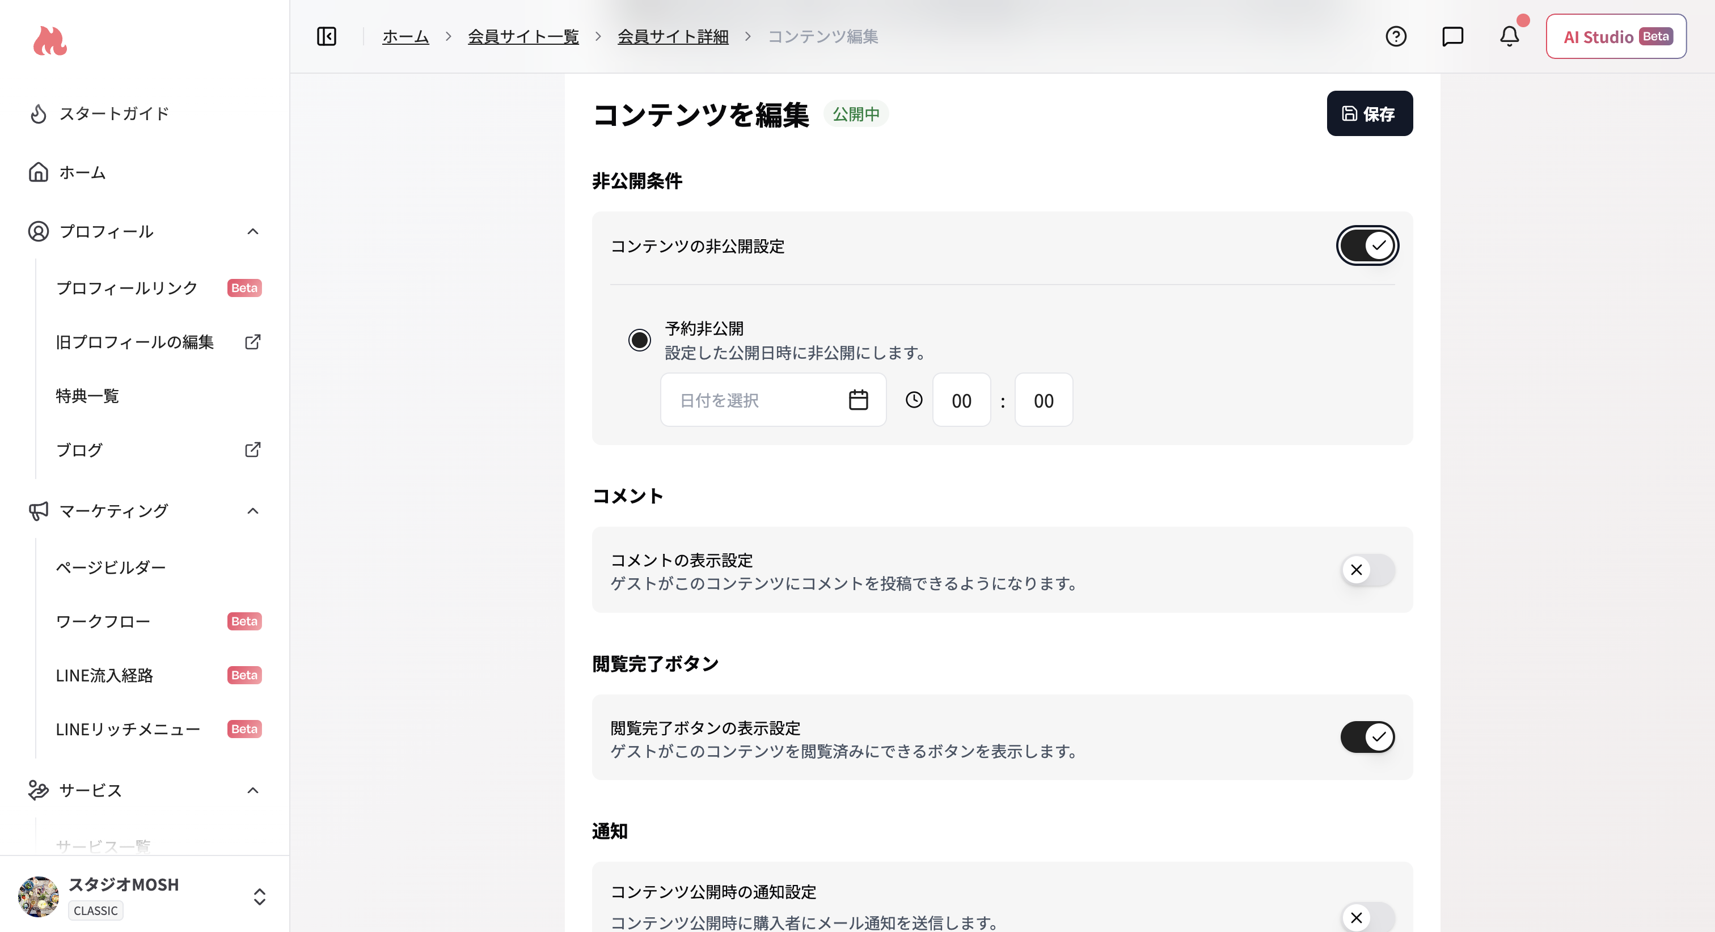Image resolution: width=1715 pixels, height=932 pixels.
Task: Click the スタートガイド flame icon
Action: pyautogui.click(x=39, y=114)
